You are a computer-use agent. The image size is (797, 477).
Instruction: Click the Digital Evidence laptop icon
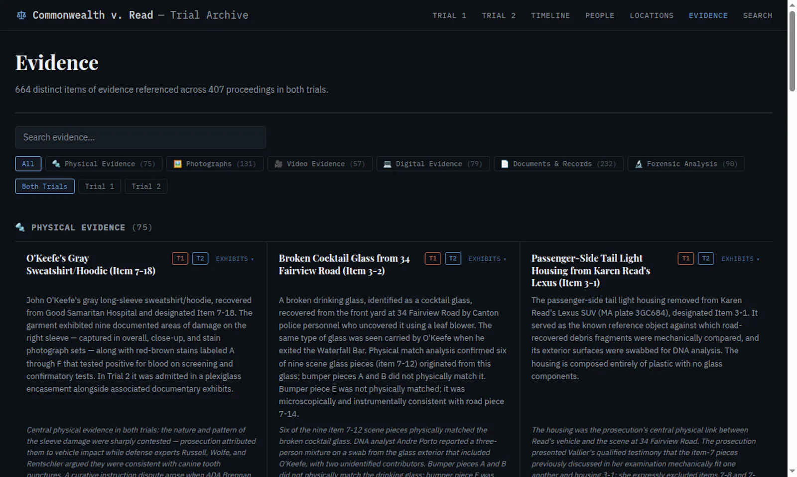(x=388, y=164)
